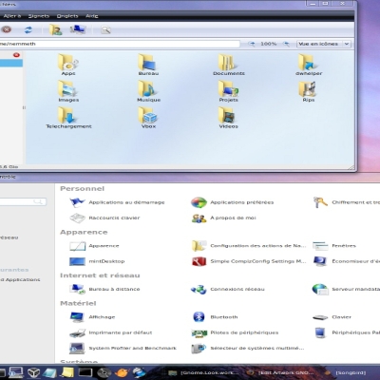
Task: Open Pilotes de périphériques
Action: 235,332
